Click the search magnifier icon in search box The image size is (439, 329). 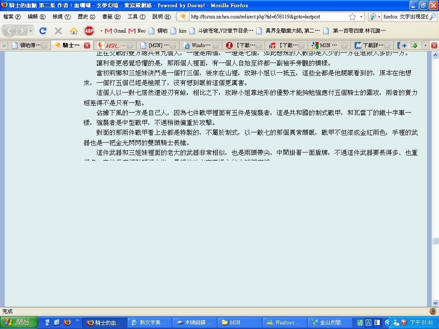[x=432, y=17]
